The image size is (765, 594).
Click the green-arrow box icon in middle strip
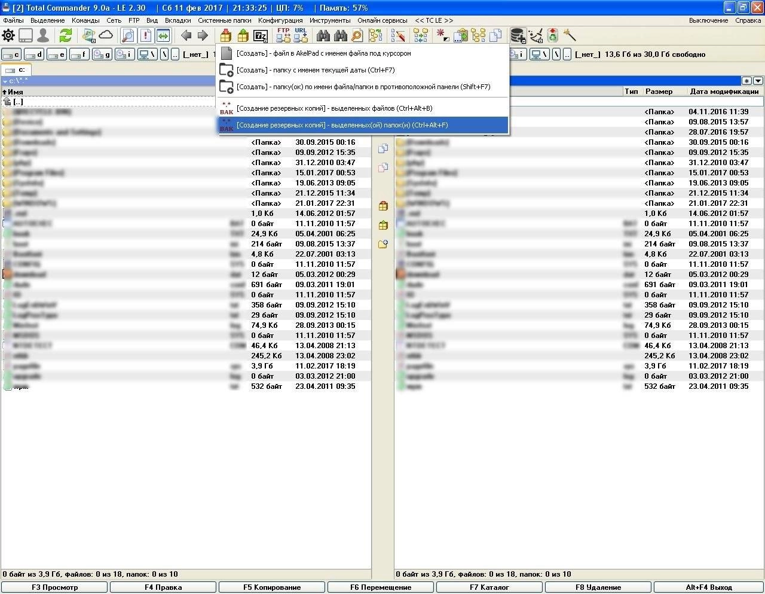click(x=383, y=225)
